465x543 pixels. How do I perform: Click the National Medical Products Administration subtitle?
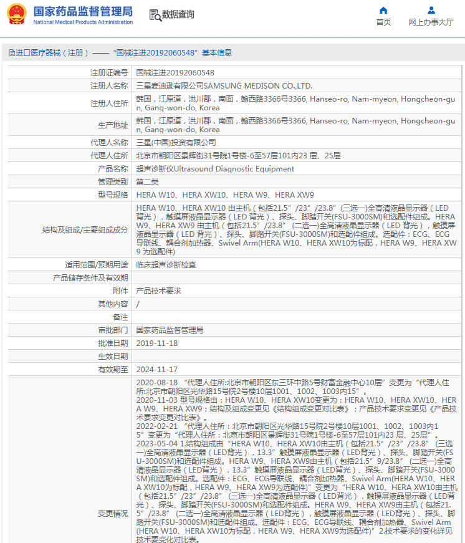coord(82,22)
